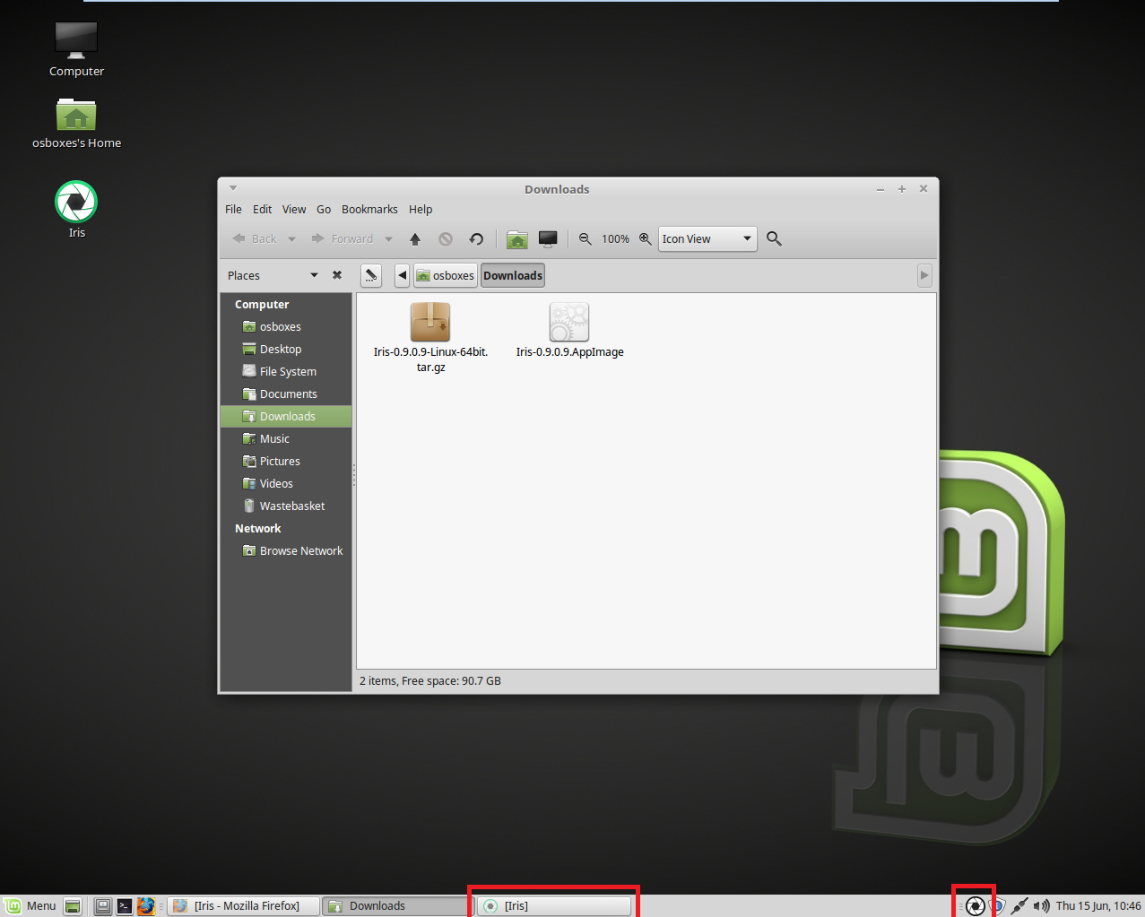Viewport: 1145px width, 917px height.
Task: Expand the Places sidebar selector dropdown
Action: [x=314, y=275]
